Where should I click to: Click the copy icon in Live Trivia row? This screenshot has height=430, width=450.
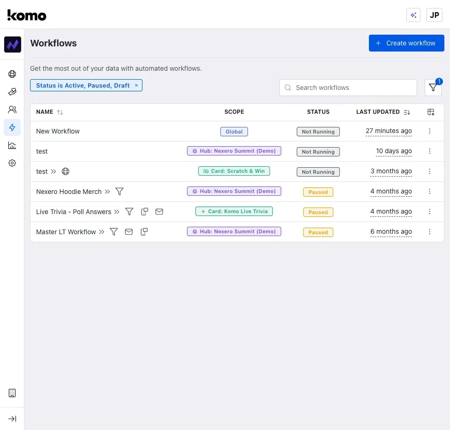(x=144, y=211)
